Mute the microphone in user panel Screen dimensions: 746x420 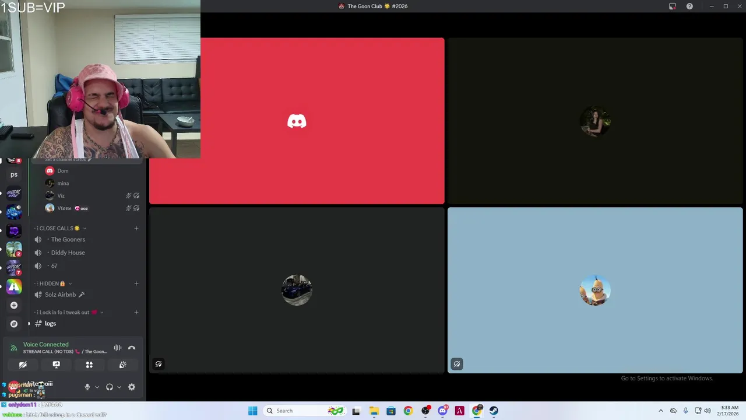(87, 387)
